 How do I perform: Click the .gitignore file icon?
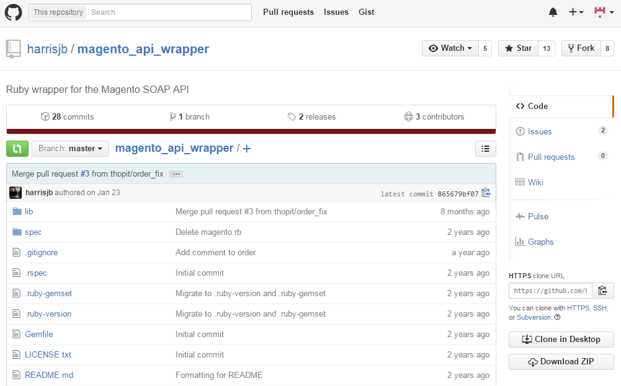pos(16,252)
